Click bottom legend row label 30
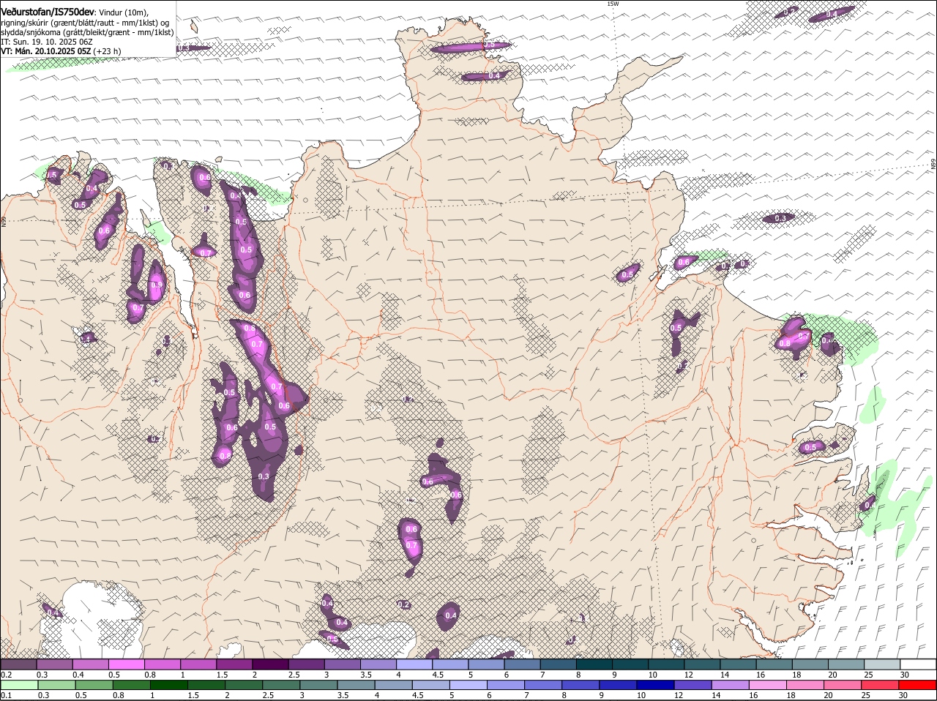The width and height of the screenshot is (937, 701). tap(903, 696)
